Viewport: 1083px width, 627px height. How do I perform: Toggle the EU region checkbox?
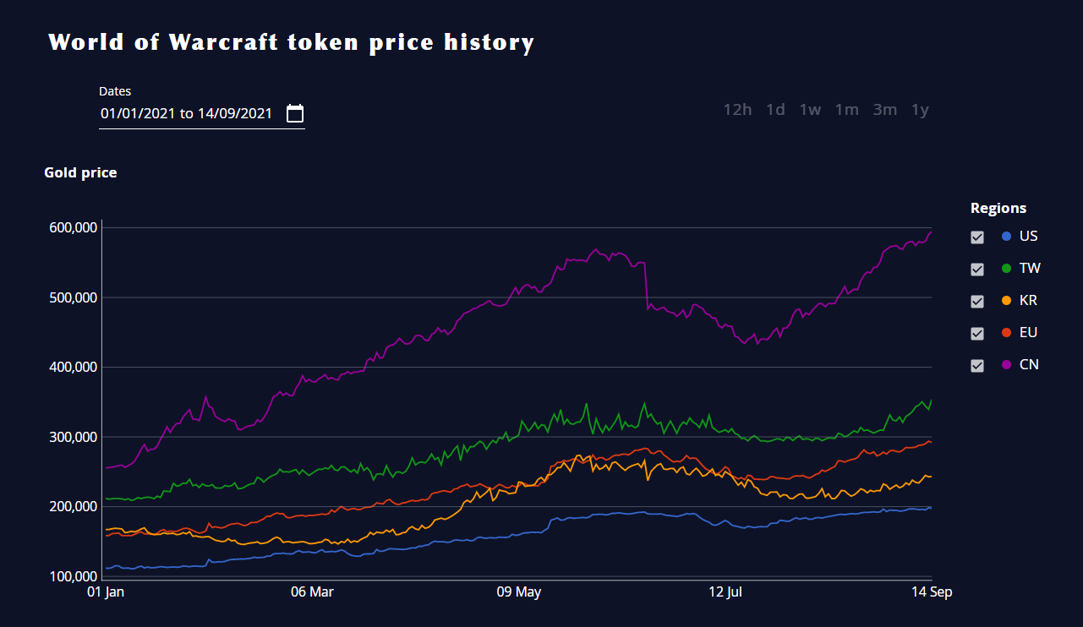click(977, 334)
